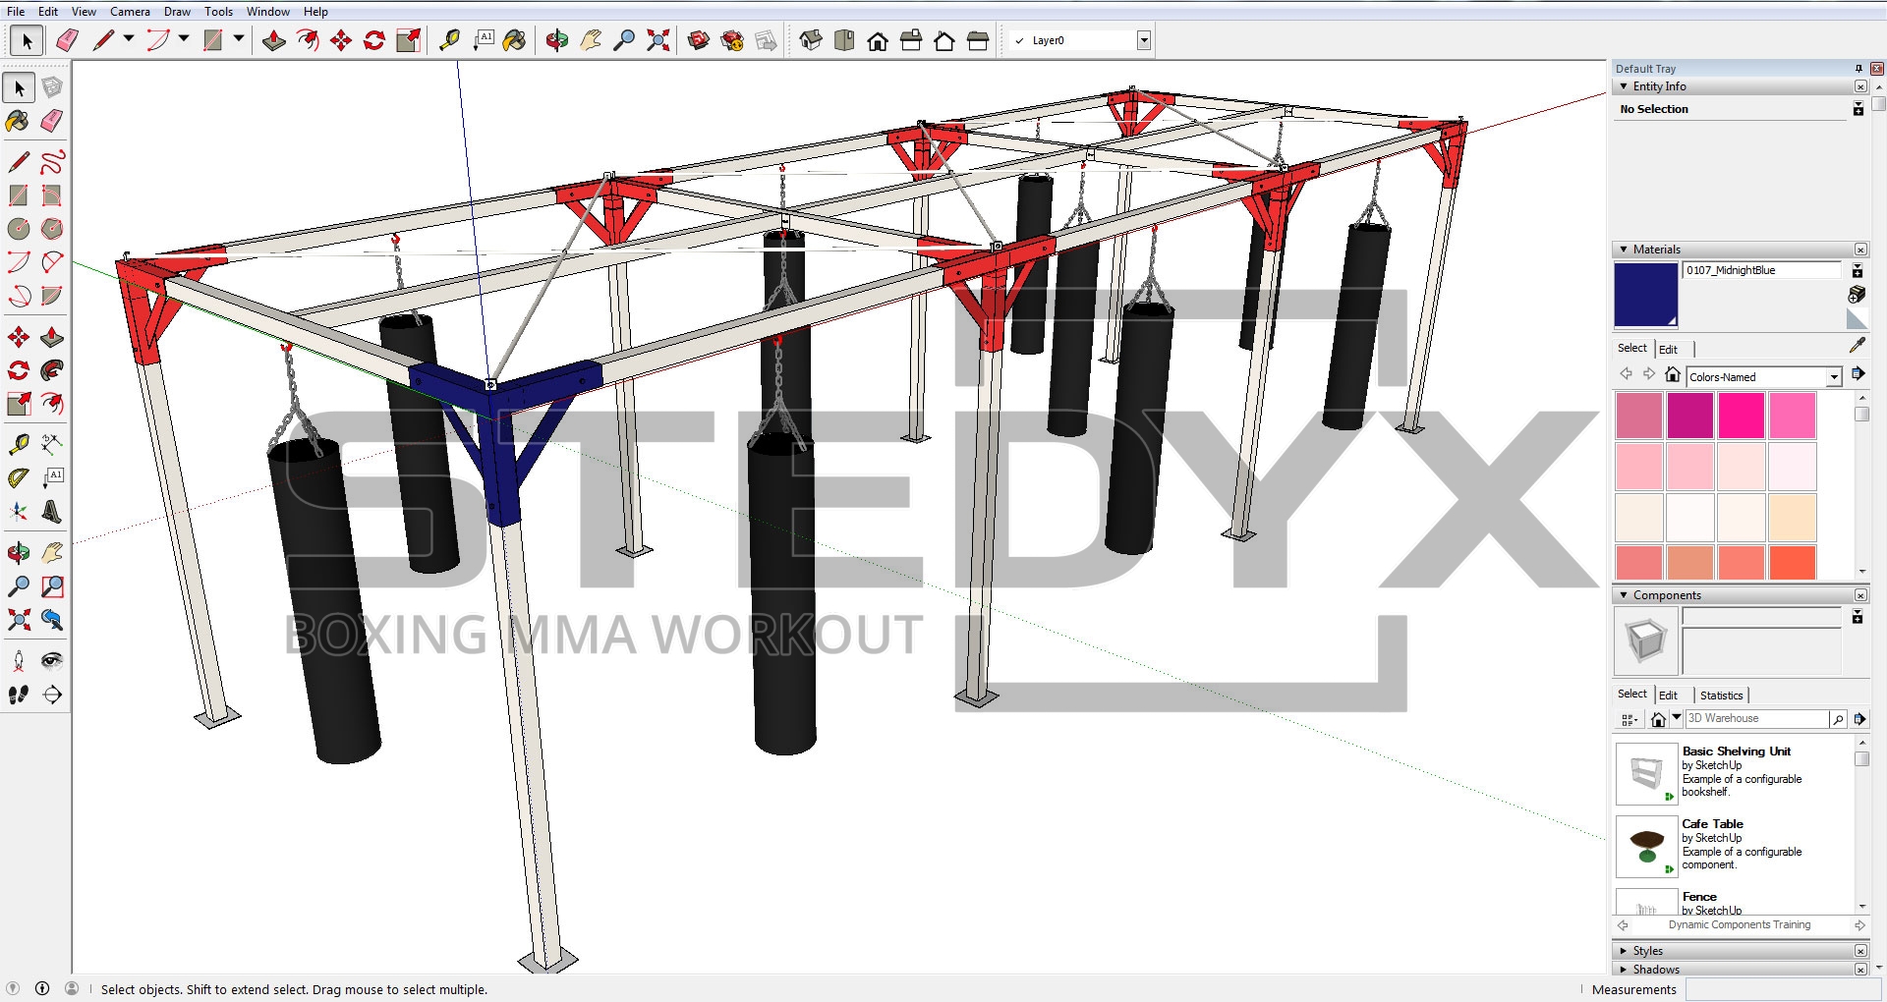Viewport: 1887px width, 1002px height.
Task: Open the Components Statistics tab
Action: (1721, 695)
